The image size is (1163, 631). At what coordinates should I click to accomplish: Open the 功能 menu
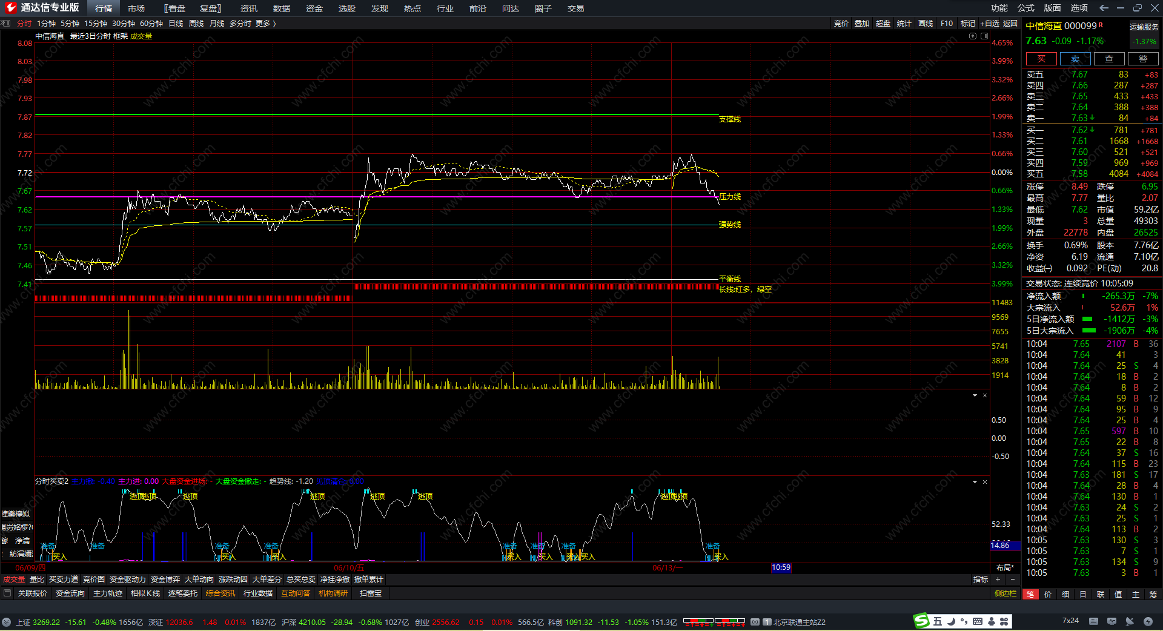coord(999,8)
